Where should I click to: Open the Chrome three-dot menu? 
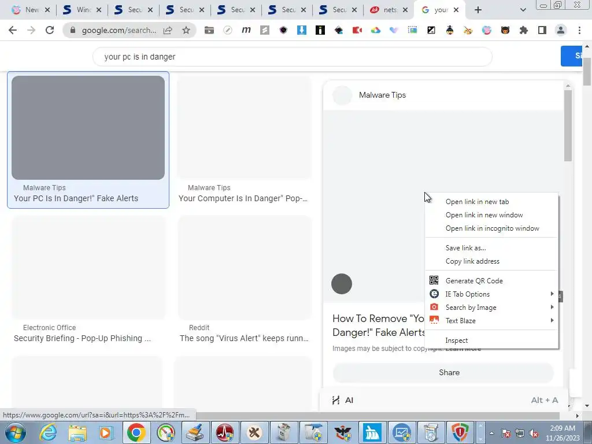579,30
